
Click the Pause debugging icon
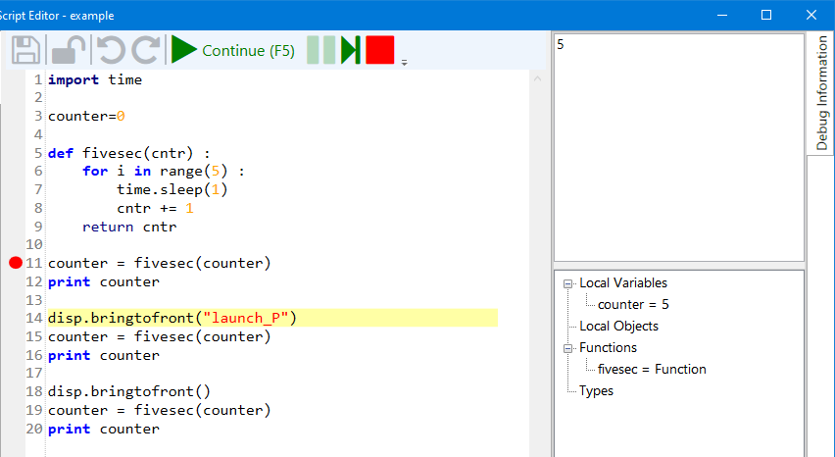320,50
